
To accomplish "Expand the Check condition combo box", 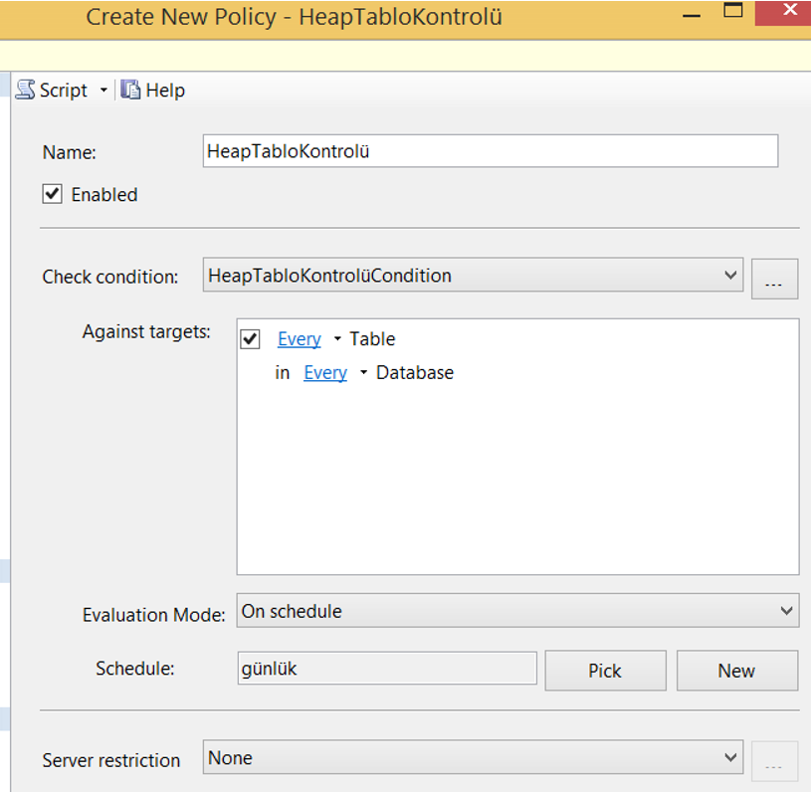I will click(473, 275).
